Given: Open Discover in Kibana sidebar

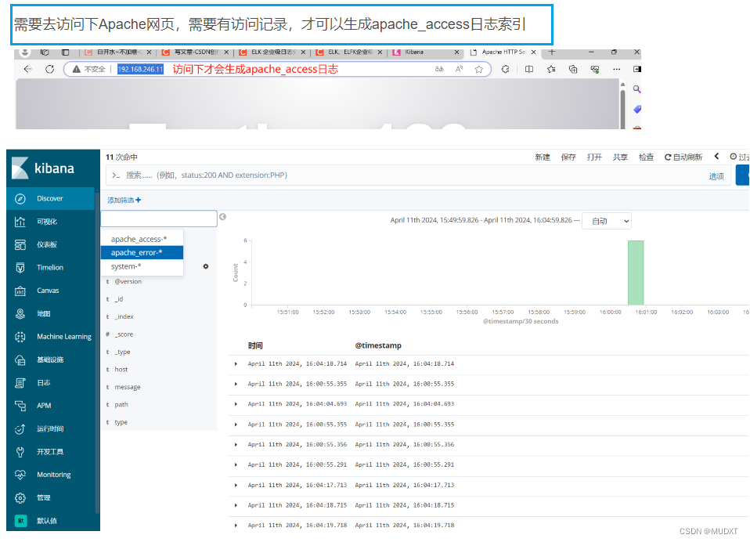Looking at the screenshot, I should [50, 198].
